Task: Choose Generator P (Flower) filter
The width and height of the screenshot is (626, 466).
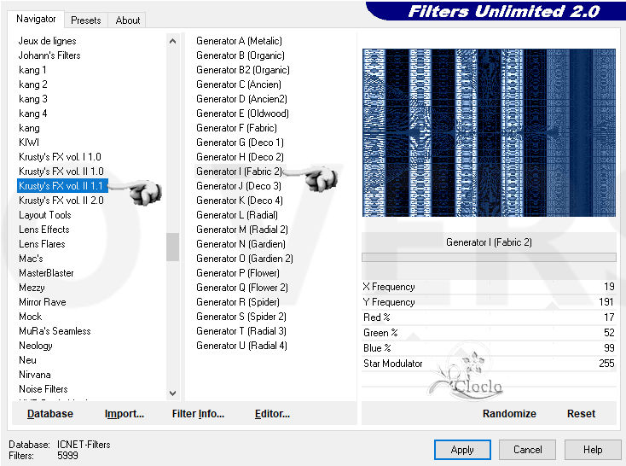Action: pos(238,273)
